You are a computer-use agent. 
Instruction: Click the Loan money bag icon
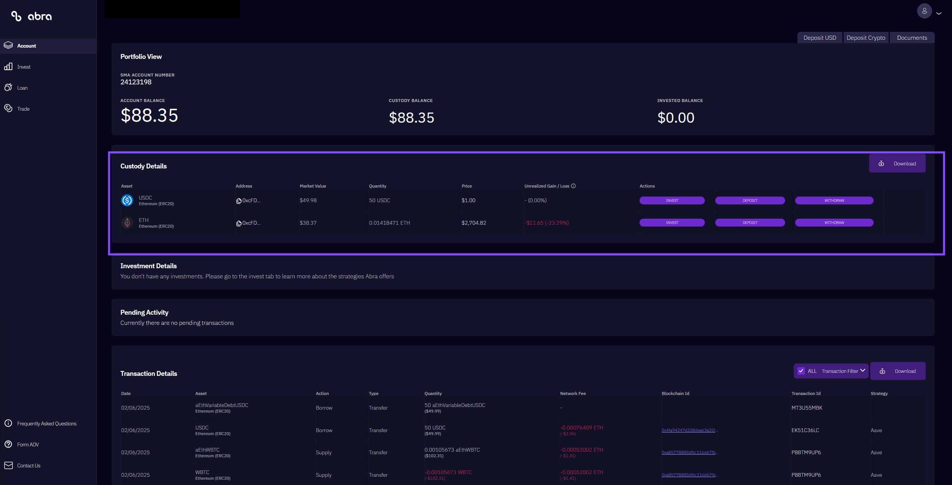[x=8, y=87]
